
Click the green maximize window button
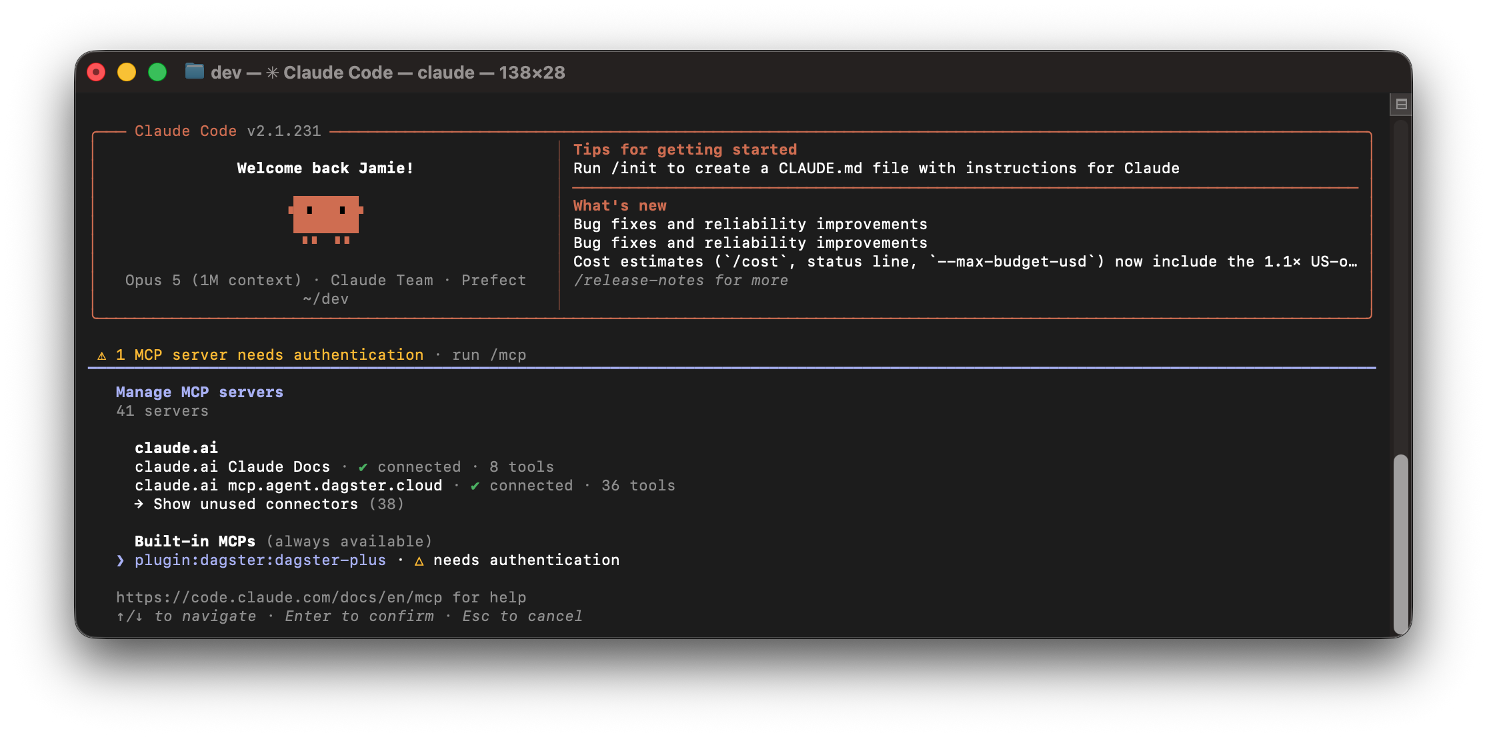tap(157, 72)
